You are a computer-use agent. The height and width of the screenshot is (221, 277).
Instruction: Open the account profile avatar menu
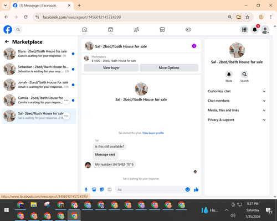click(265, 29)
